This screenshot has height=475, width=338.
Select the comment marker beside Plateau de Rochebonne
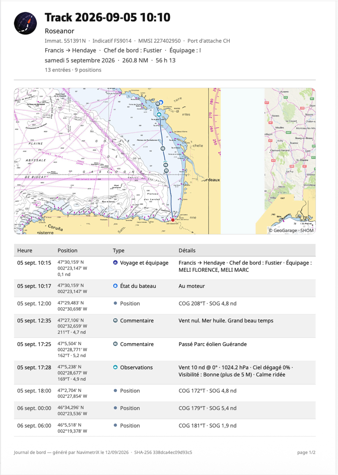pos(163,149)
